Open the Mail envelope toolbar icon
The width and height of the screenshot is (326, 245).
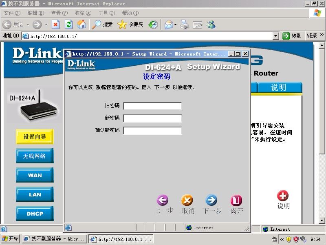point(169,24)
